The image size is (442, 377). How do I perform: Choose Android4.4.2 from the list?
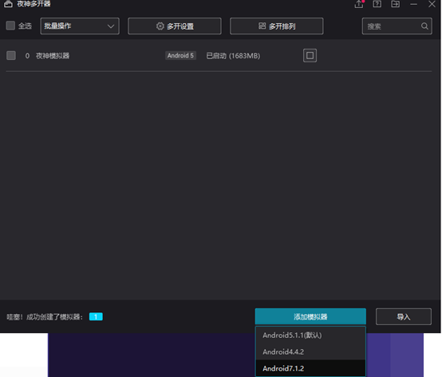pyautogui.click(x=310, y=351)
